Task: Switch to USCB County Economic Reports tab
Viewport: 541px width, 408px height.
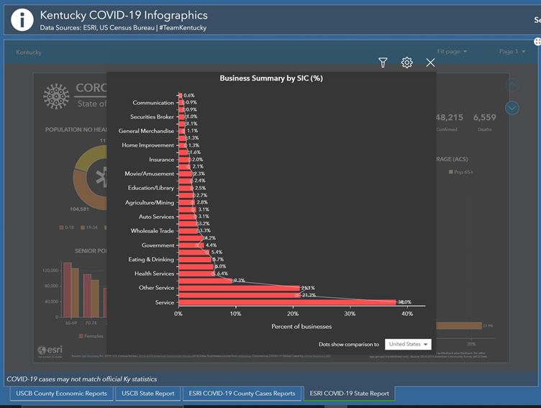Action: (61, 394)
